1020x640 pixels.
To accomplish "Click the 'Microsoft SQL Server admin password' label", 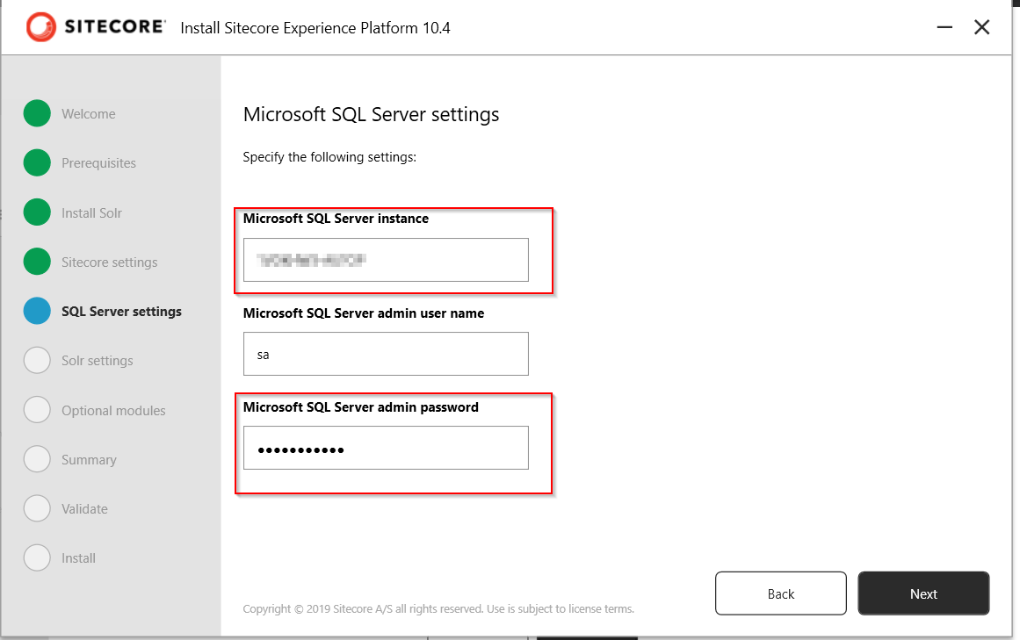I will coord(360,407).
